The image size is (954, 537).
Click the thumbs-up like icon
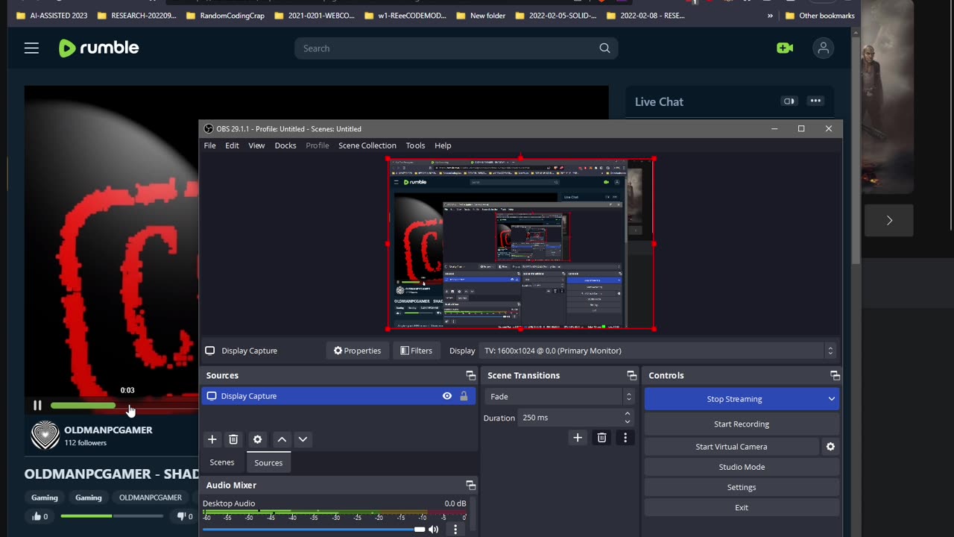click(x=35, y=516)
